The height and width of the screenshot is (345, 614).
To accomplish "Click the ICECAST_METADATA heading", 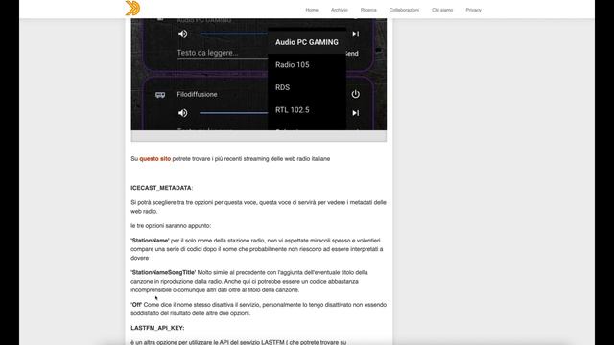I will tap(161, 188).
